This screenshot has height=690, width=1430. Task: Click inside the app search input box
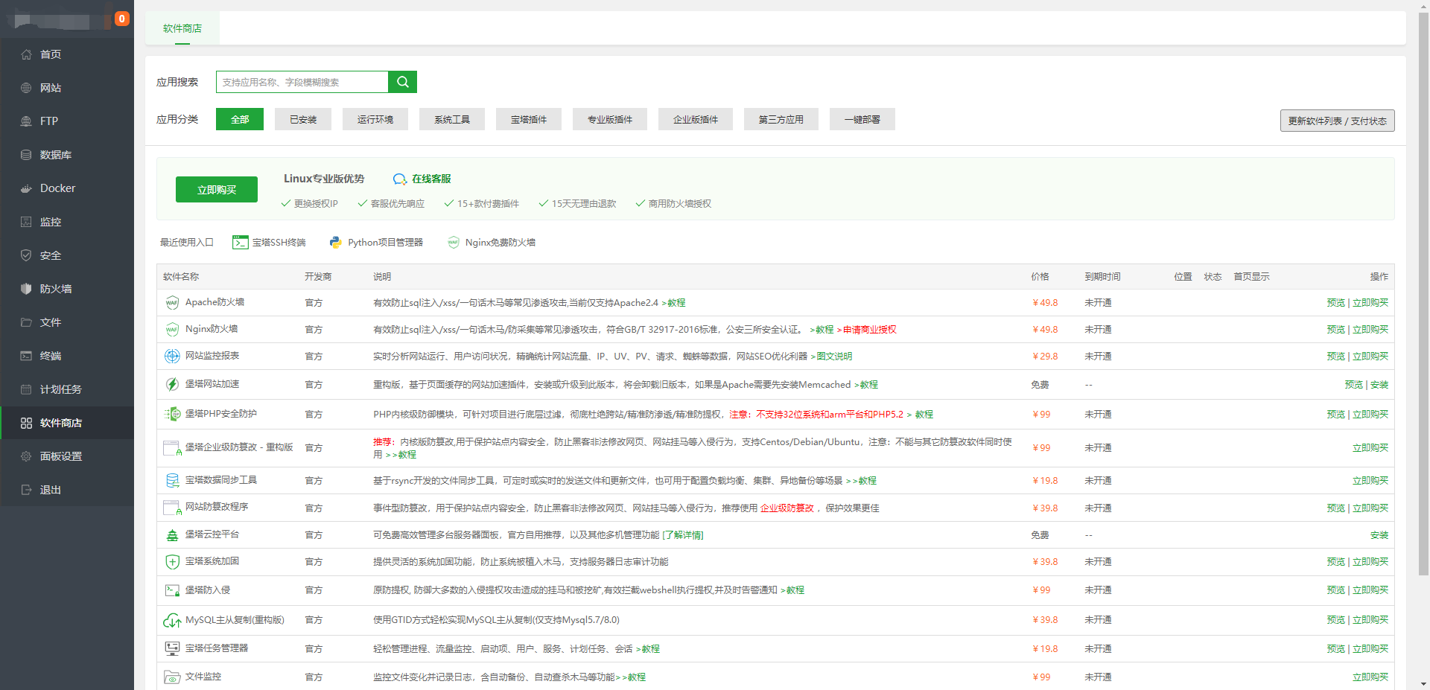point(302,82)
